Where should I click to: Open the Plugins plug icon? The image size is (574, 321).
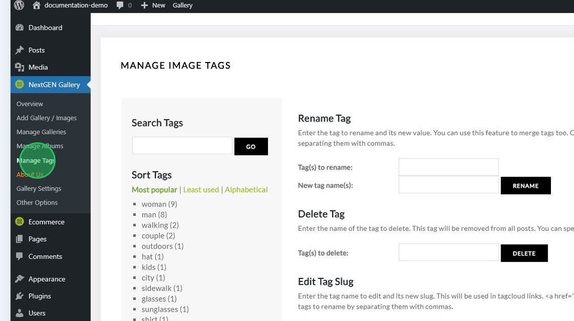click(19, 296)
